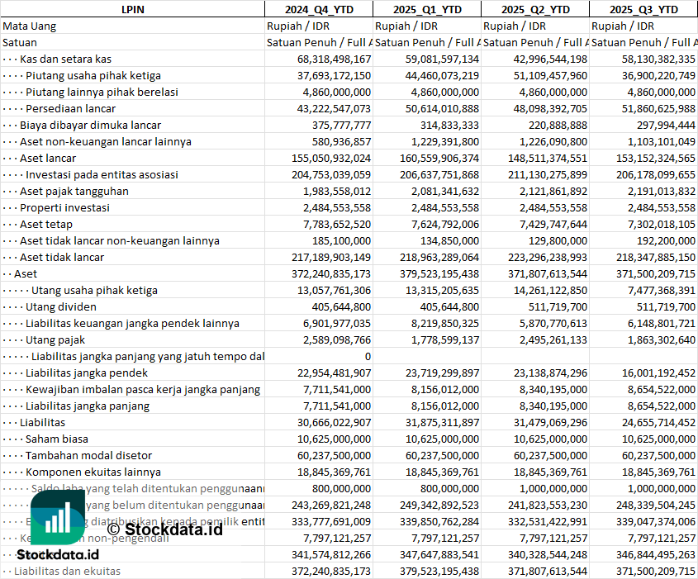The width and height of the screenshot is (698, 579).
Task: Select the LPIN header cell
Action: click(133, 9)
